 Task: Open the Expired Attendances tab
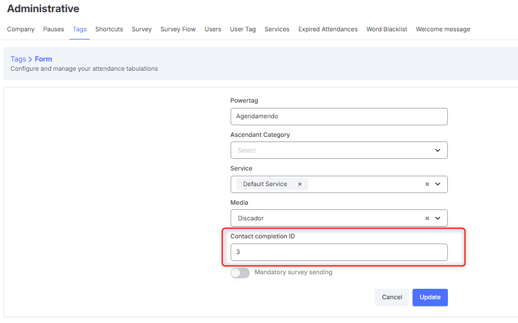(328, 29)
